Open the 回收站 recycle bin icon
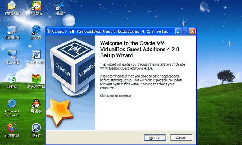 coord(12,79)
